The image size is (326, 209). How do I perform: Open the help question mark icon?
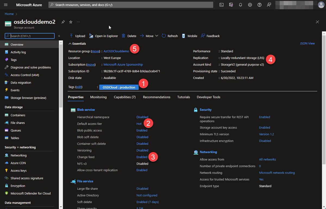[x=259, y=5]
